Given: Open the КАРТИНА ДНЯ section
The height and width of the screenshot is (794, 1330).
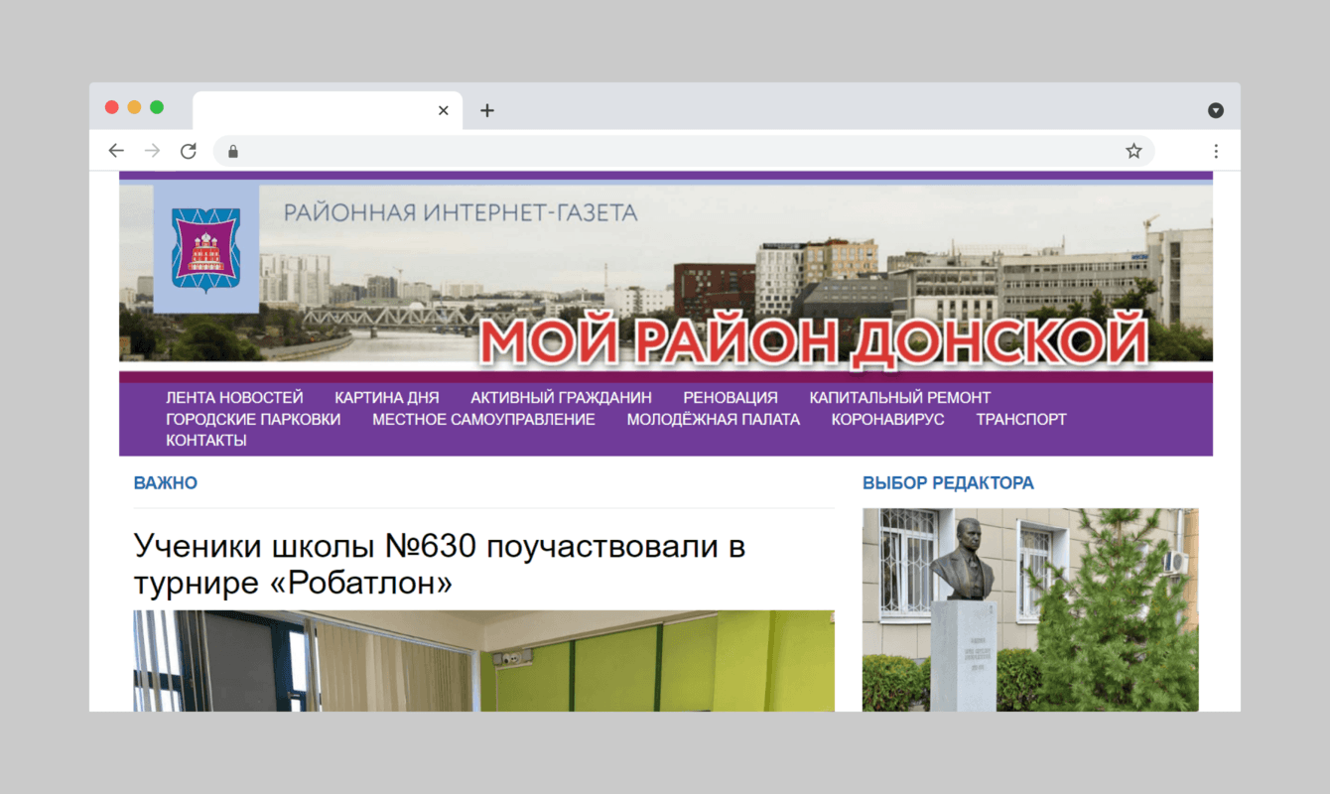Looking at the screenshot, I should (386, 397).
